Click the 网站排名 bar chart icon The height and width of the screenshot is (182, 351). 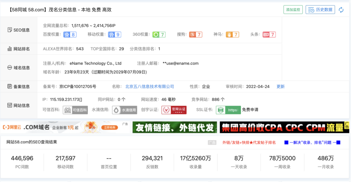point(10,49)
